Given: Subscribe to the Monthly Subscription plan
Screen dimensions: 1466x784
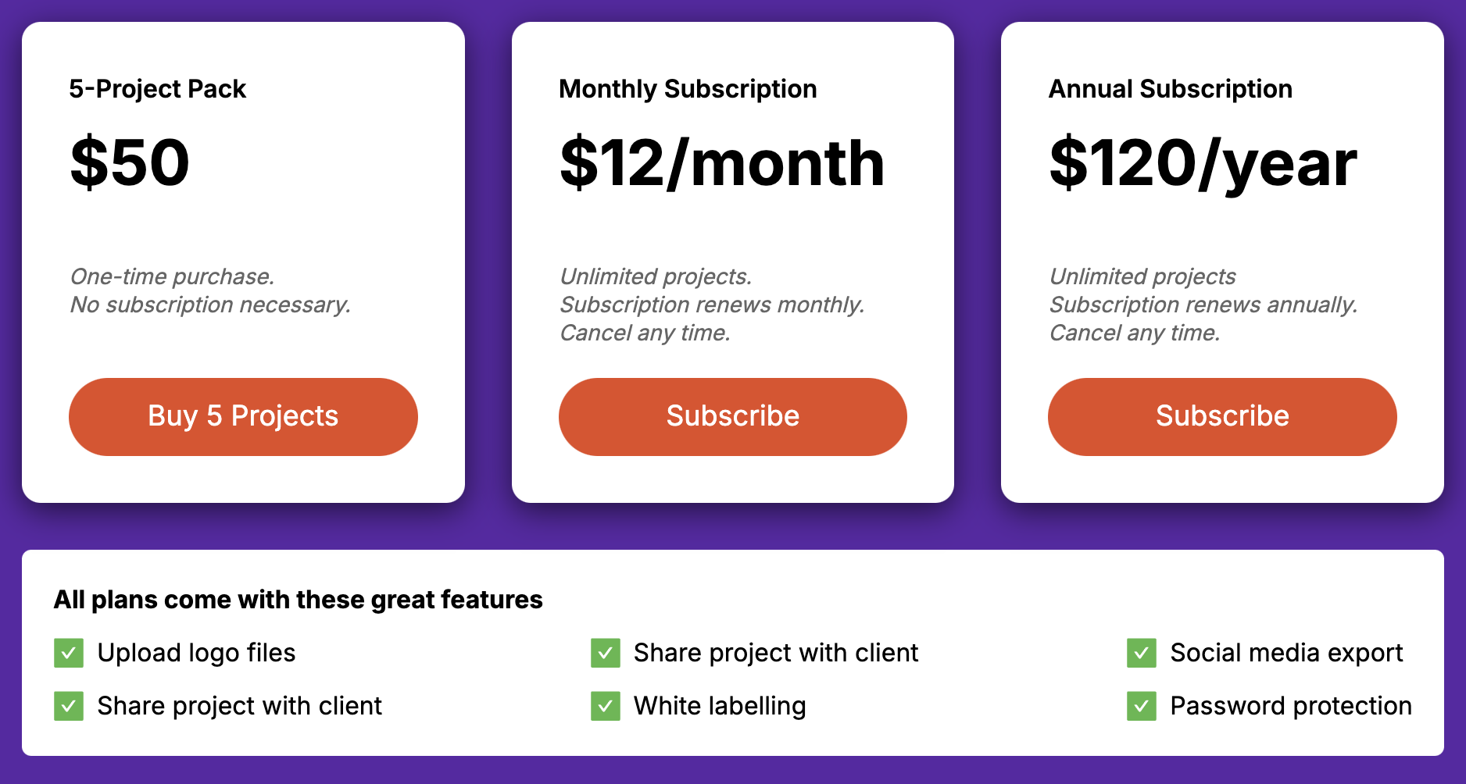Looking at the screenshot, I should [x=732, y=417].
